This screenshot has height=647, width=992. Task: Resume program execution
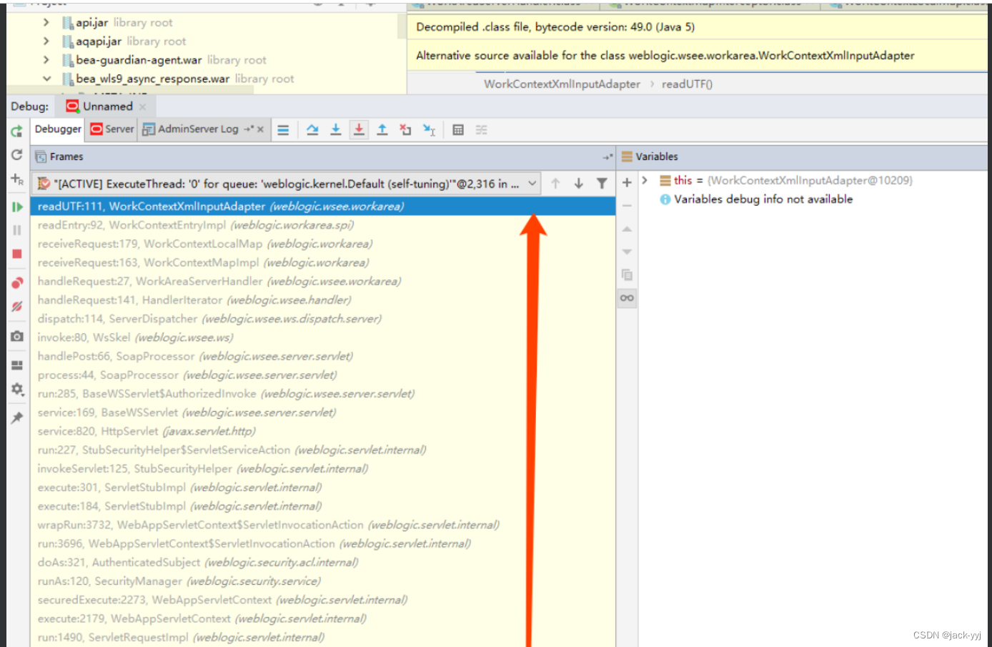coord(17,207)
